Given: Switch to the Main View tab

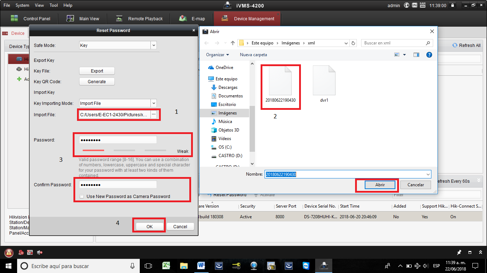Looking at the screenshot, I should pos(83,18).
